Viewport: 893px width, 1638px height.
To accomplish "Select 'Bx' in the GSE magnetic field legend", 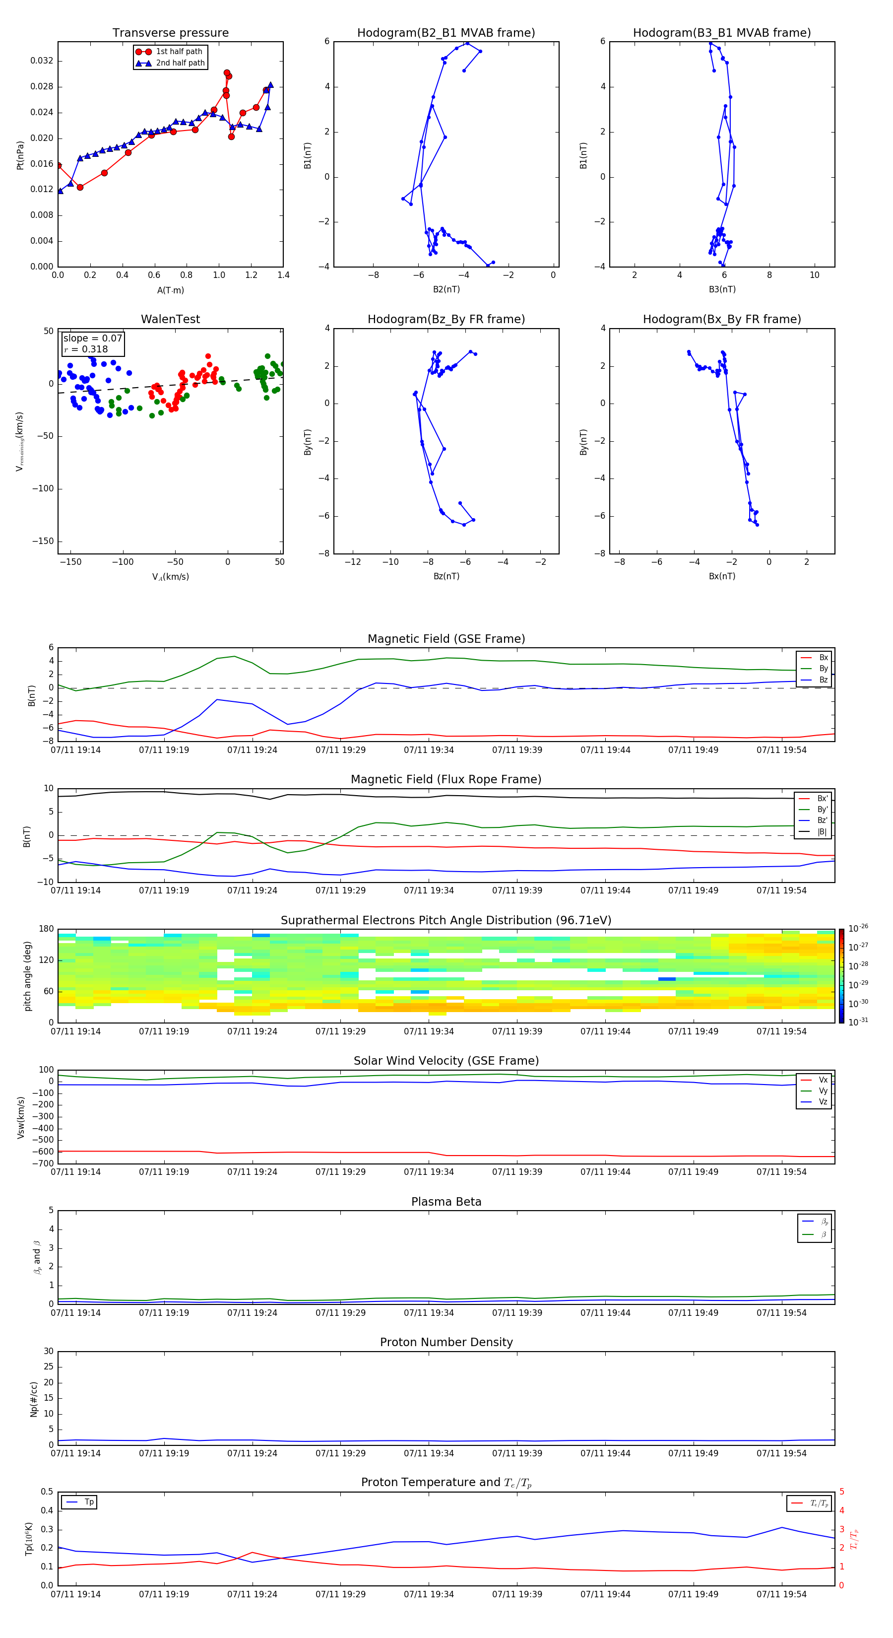I will [x=814, y=658].
